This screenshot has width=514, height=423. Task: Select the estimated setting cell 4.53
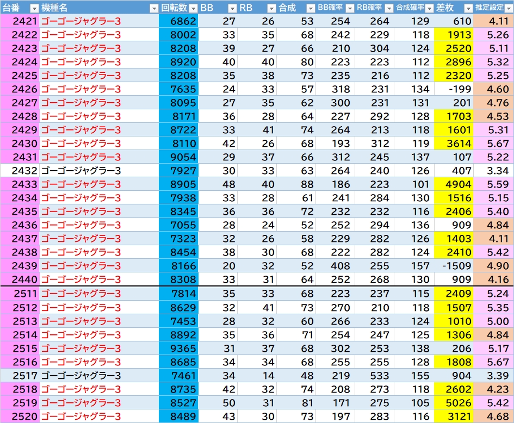(494, 116)
